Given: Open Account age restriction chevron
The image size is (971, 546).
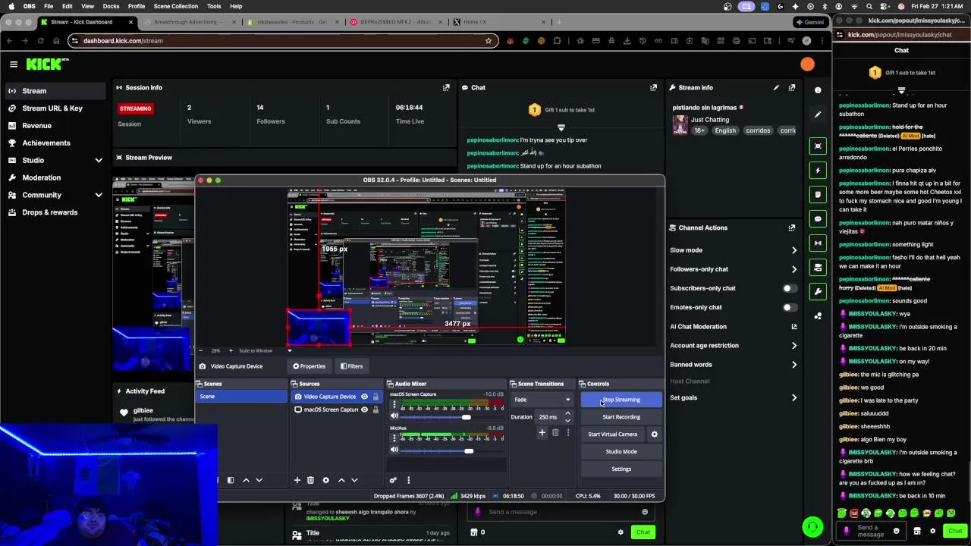Looking at the screenshot, I should [794, 346].
